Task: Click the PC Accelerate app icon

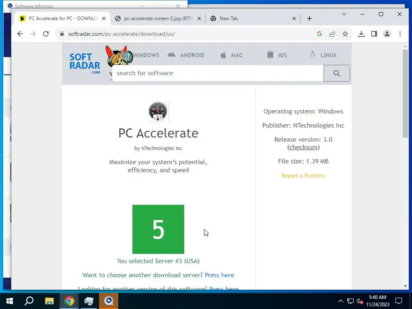Action: (158, 112)
